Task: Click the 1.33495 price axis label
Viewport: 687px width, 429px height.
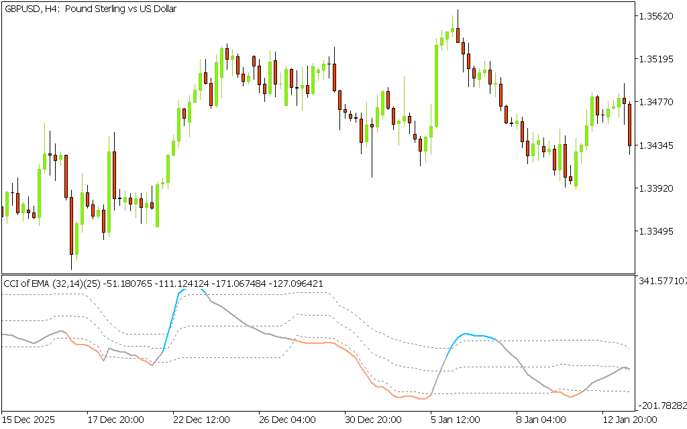Action: pos(657,231)
